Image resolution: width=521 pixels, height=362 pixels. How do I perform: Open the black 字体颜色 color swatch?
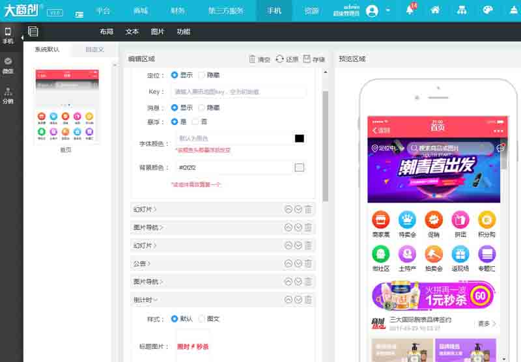[x=300, y=139]
